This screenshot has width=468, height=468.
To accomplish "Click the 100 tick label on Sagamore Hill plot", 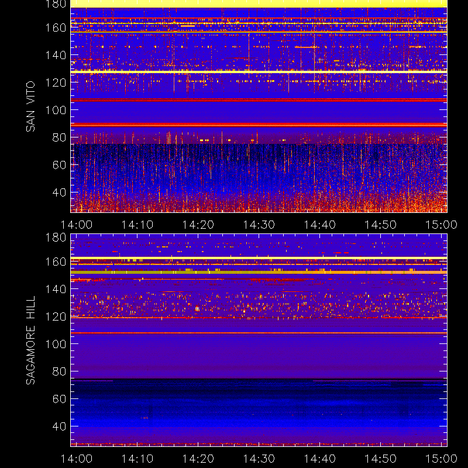I will pyautogui.click(x=56, y=344).
